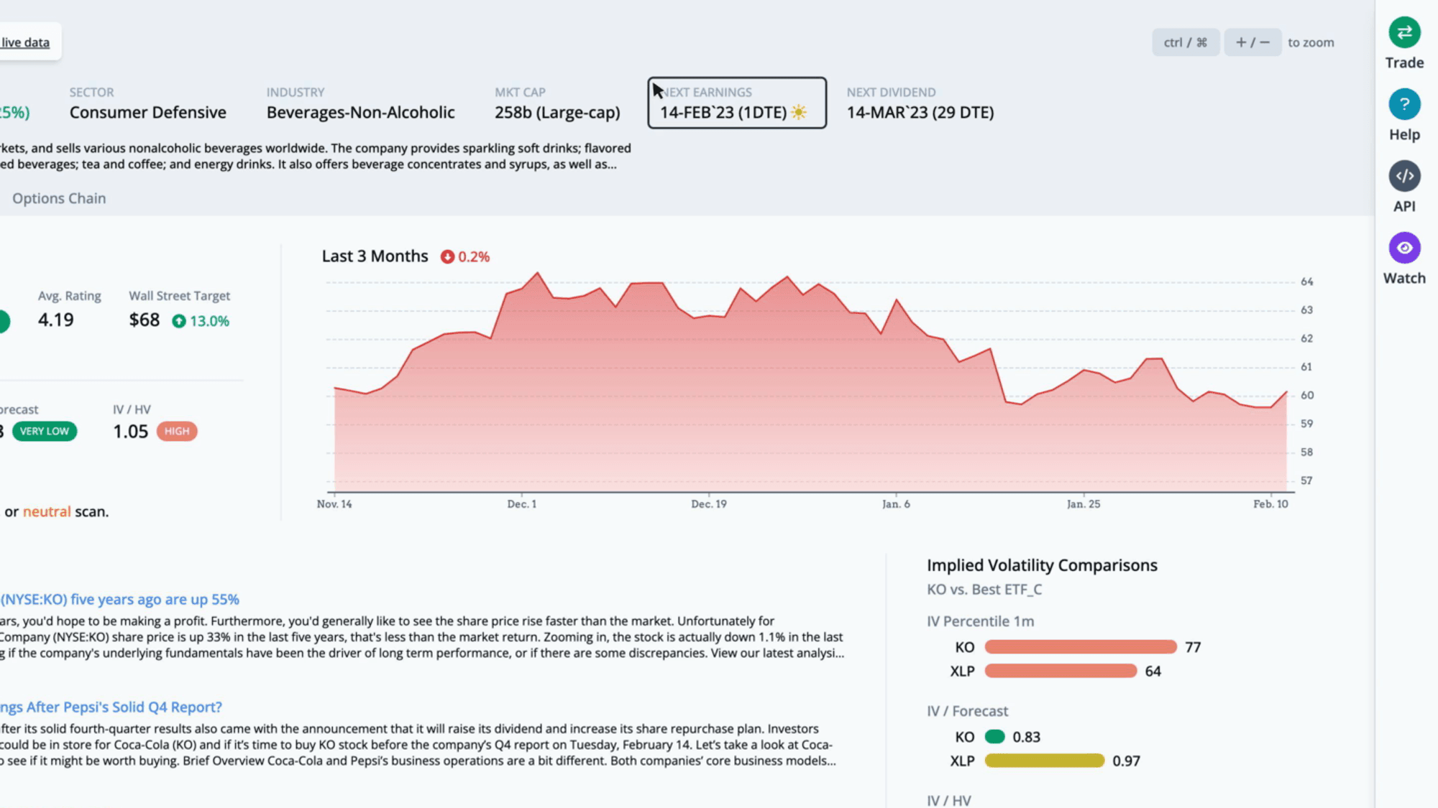The image size is (1438, 808).
Task: Click the ctrl / ⌘ key hint
Action: click(x=1185, y=42)
